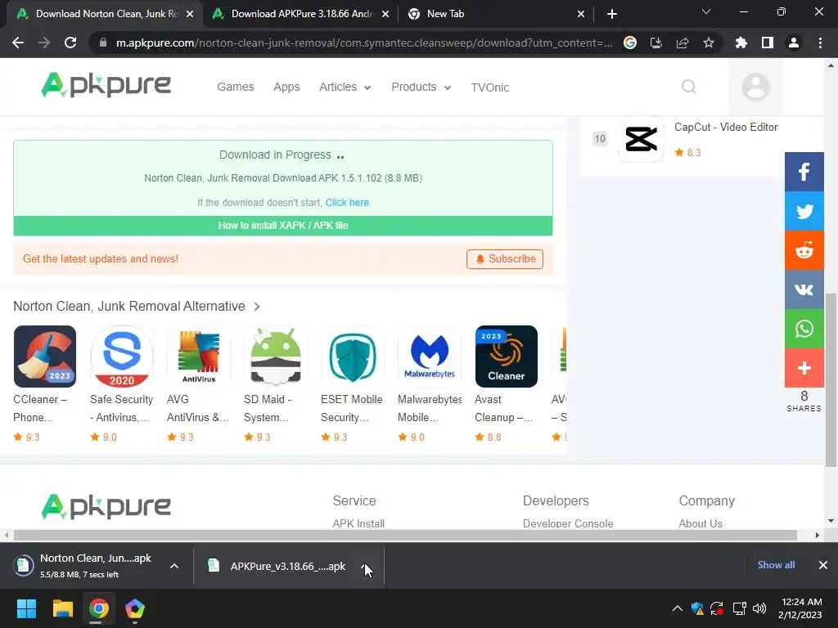Screen dimensions: 838x628
Task: Click the address bar URL
Action: (364, 43)
